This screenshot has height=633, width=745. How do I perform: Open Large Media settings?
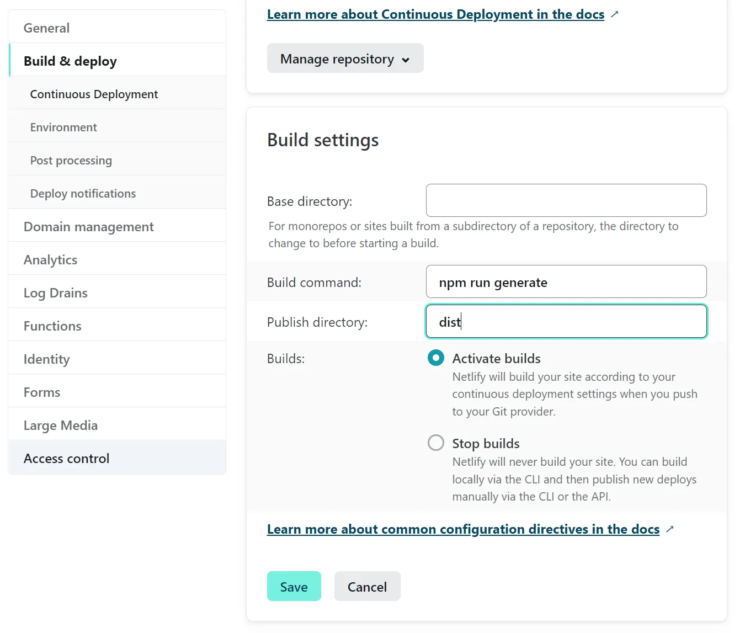(117, 425)
